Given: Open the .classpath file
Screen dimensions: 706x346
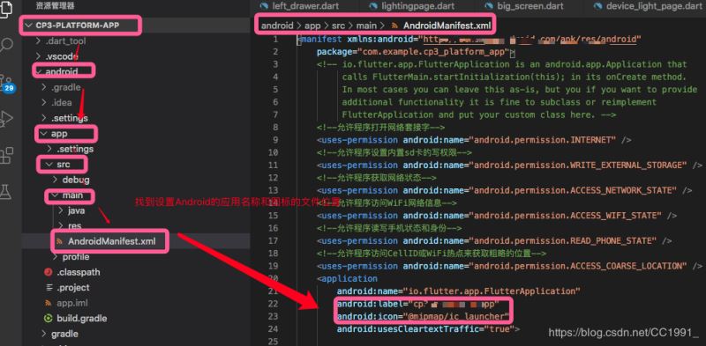Looking at the screenshot, I should [x=79, y=272].
